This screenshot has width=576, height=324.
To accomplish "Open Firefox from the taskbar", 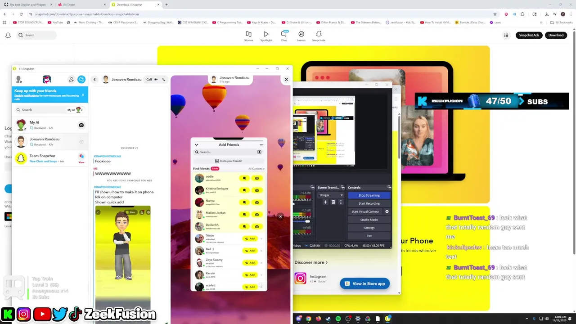I will [318, 319].
